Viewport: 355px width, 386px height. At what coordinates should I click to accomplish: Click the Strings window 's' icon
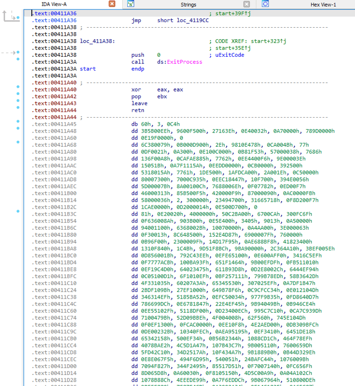pos(131,4)
